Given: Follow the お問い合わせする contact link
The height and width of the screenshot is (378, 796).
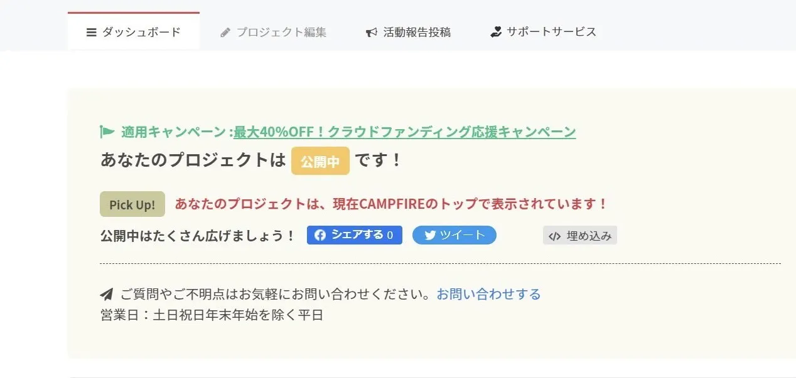Looking at the screenshot, I should [488, 294].
